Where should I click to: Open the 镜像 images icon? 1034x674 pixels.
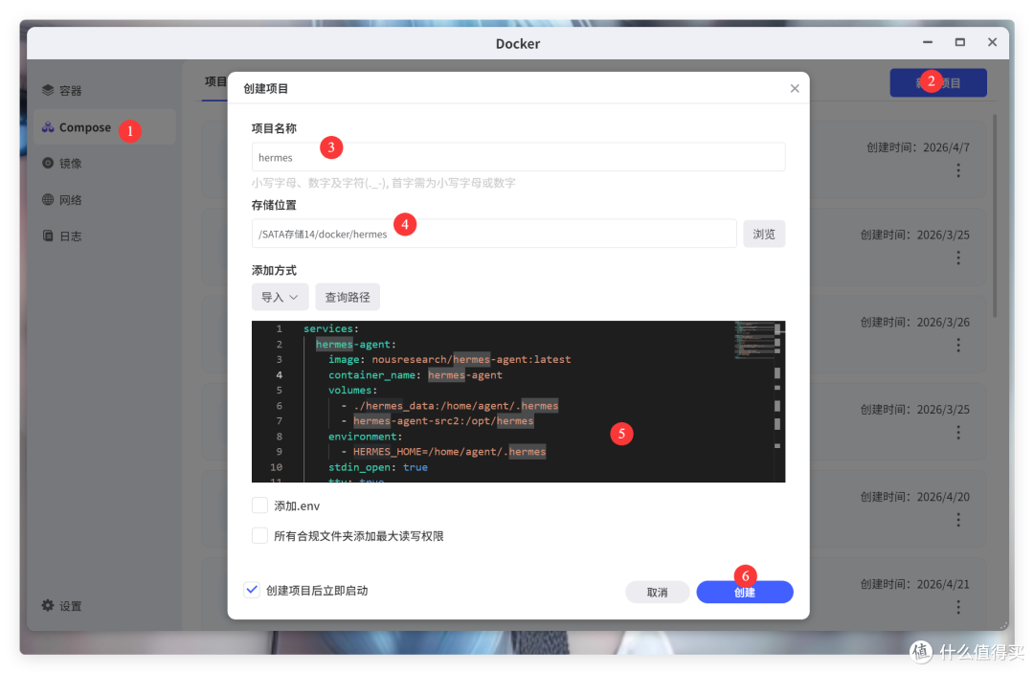pyautogui.click(x=48, y=163)
